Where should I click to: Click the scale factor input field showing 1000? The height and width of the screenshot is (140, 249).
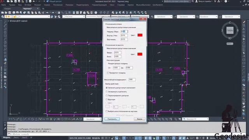click(132, 79)
